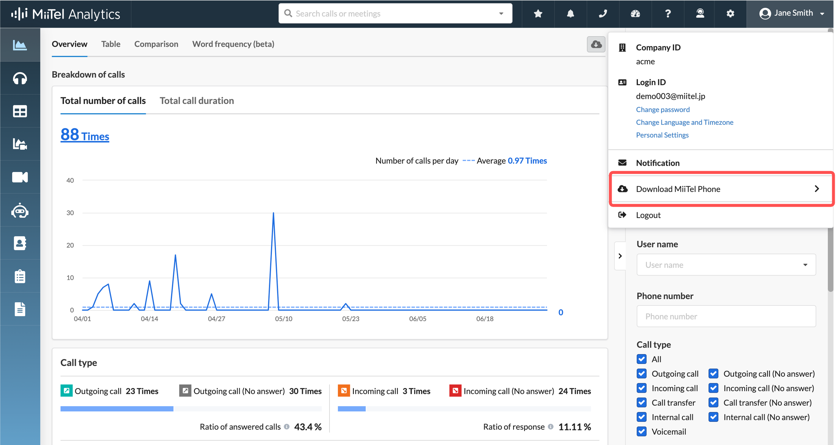Select the Total number of calls tab

(x=103, y=101)
